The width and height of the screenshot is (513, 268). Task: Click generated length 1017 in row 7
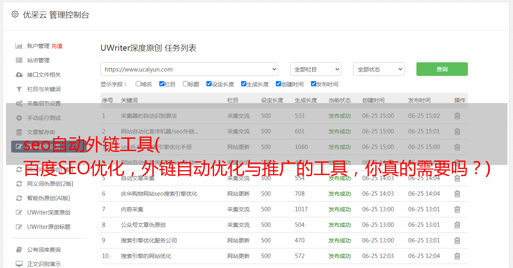(301, 209)
